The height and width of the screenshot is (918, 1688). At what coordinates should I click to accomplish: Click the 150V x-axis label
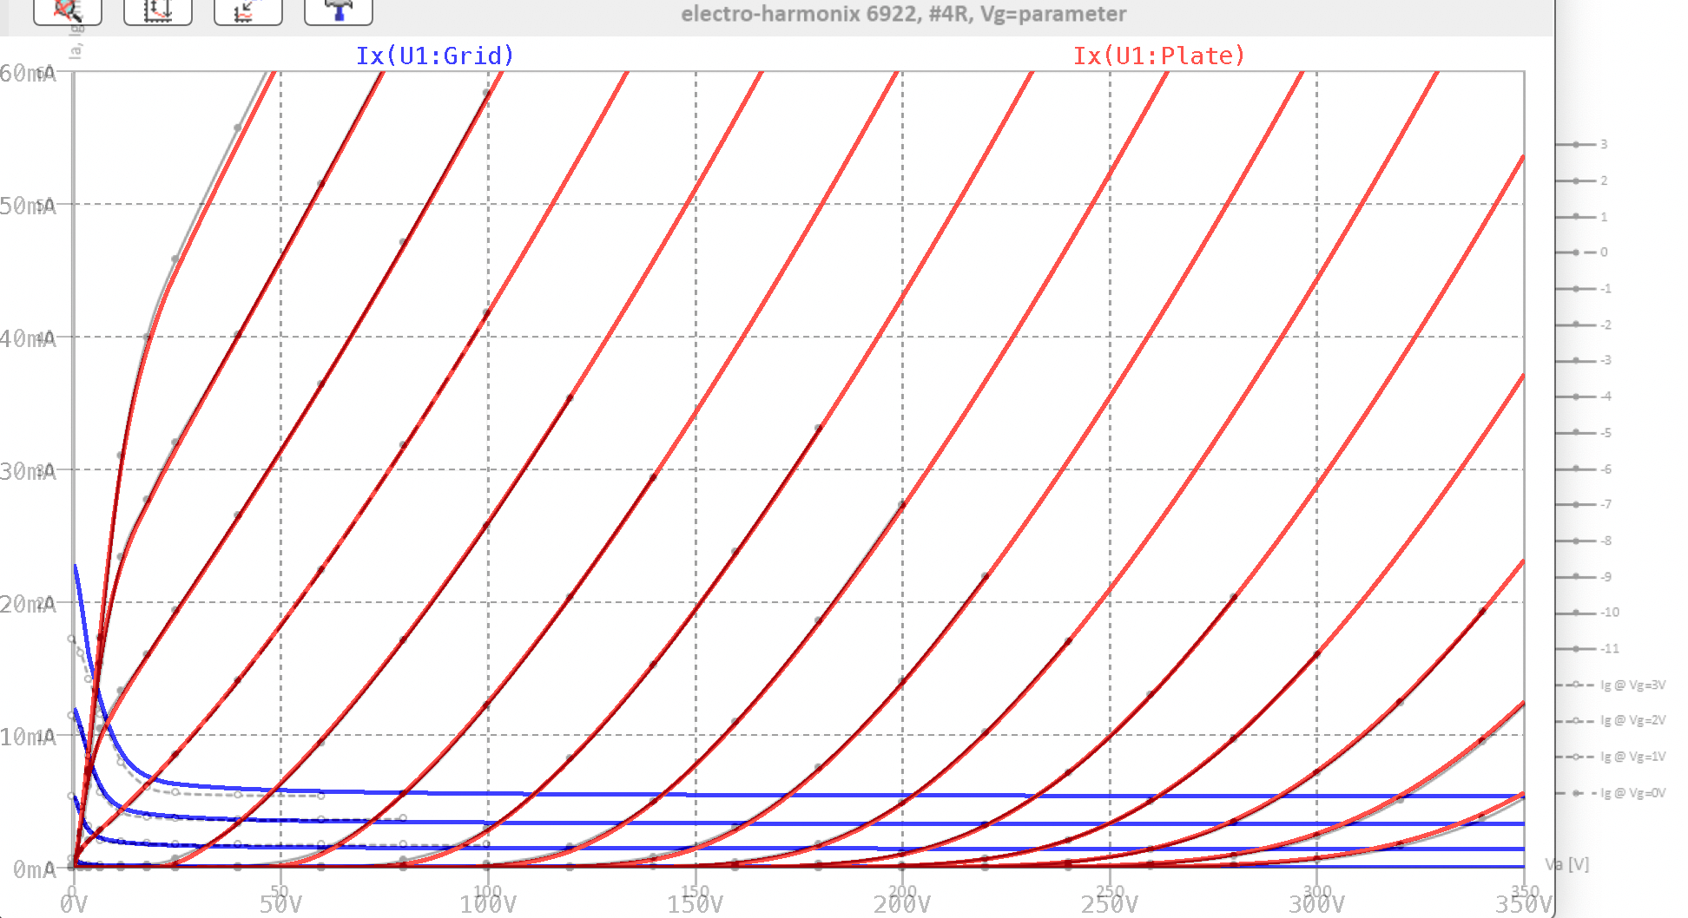(x=696, y=904)
